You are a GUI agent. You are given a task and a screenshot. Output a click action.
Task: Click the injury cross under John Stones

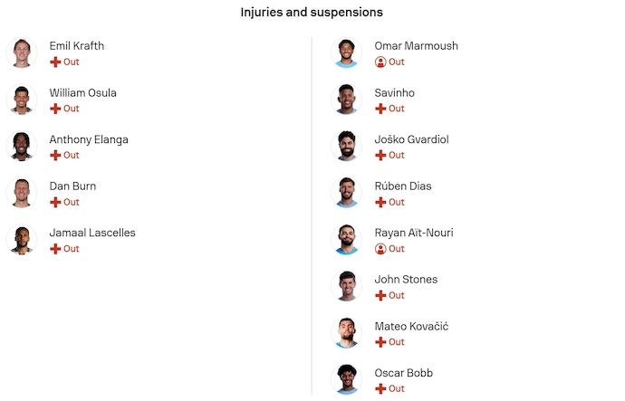[380, 295]
